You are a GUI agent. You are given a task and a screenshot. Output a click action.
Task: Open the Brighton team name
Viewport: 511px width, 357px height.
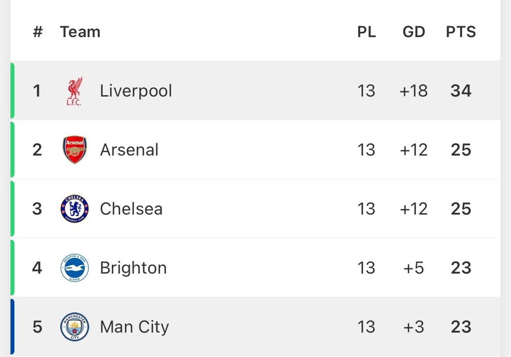[x=133, y=268]
